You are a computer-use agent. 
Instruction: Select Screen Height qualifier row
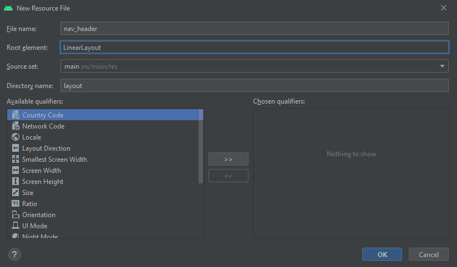click(x=103, y=181)
